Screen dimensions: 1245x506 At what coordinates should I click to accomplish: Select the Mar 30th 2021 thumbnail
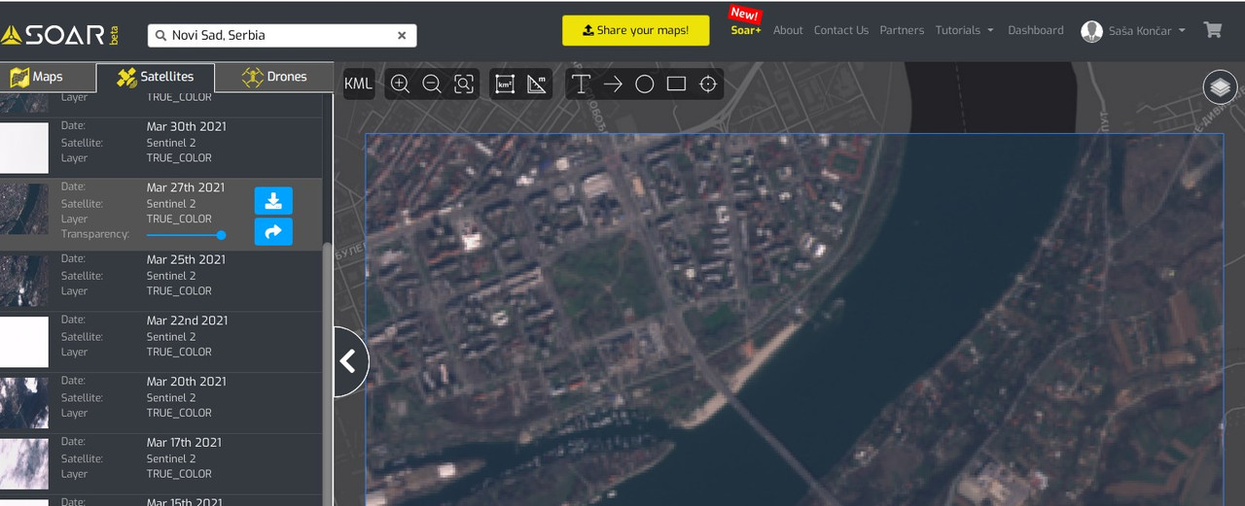coord(23,148)
